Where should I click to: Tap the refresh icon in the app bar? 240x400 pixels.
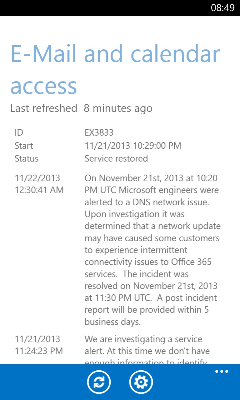pyautogui.click(x=99, y=382)
